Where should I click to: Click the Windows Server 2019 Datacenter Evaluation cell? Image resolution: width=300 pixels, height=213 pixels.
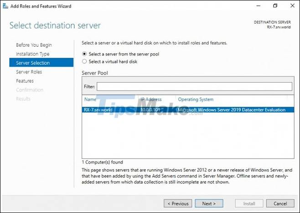coord(232,110)
